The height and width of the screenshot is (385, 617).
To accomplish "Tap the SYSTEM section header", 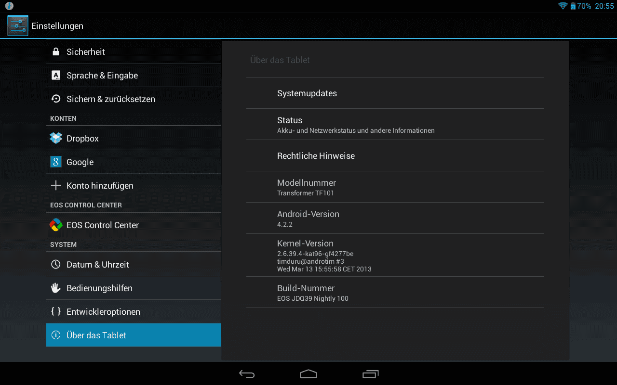I will (63, 244).
